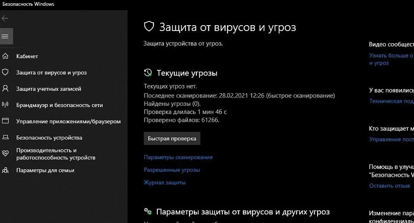Image resolution: width=414 pixels, height=223 pixels.
Task: Open the Техническая поддержка link
Action: tap(391, 101)
